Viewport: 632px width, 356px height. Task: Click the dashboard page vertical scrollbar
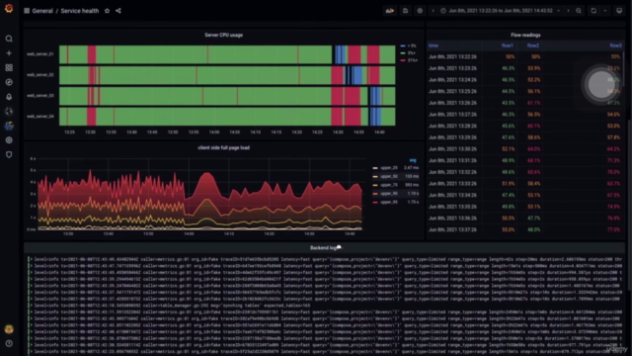pyautogui.click(x=630, y=204)
